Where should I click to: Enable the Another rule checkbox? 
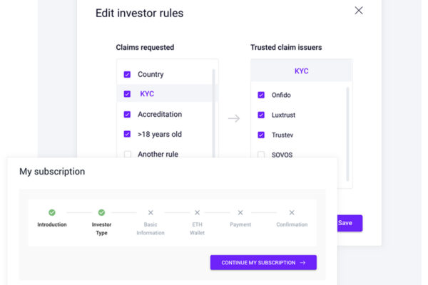[x=127, y=154]
